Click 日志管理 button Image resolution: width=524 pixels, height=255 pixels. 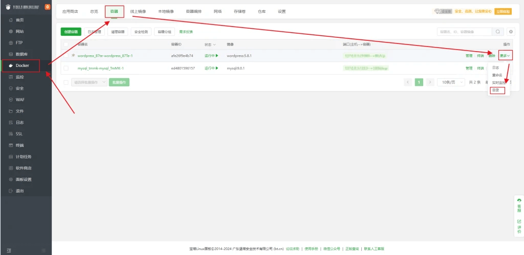[94, 32]
